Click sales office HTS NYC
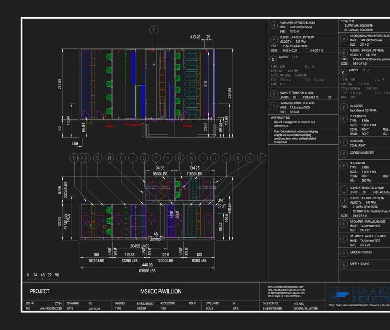 click(x=299, y=304)
